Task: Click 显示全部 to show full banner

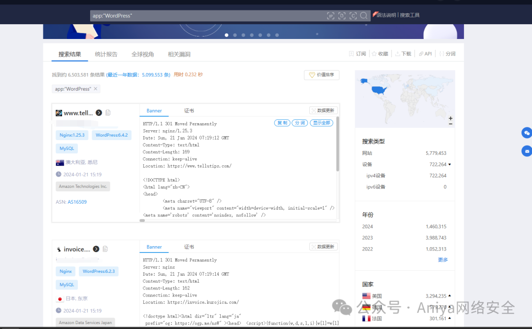Action: click(321, 123)
